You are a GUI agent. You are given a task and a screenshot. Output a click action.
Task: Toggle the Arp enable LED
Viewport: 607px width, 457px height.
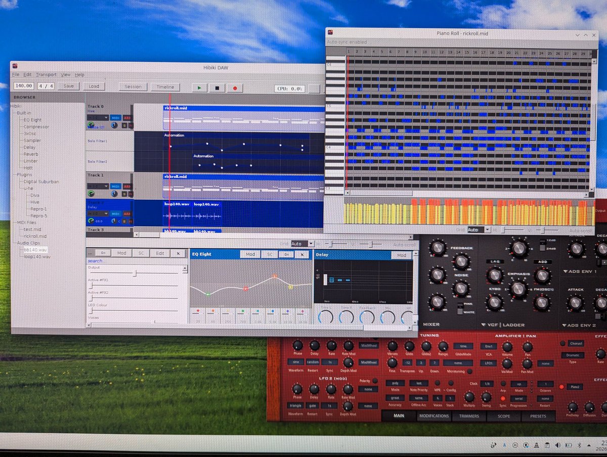click(x=503, y=383)
